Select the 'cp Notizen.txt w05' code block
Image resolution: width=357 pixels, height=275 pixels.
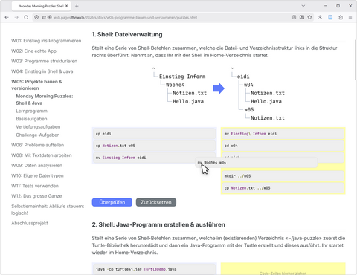click(x=154, y=146)
